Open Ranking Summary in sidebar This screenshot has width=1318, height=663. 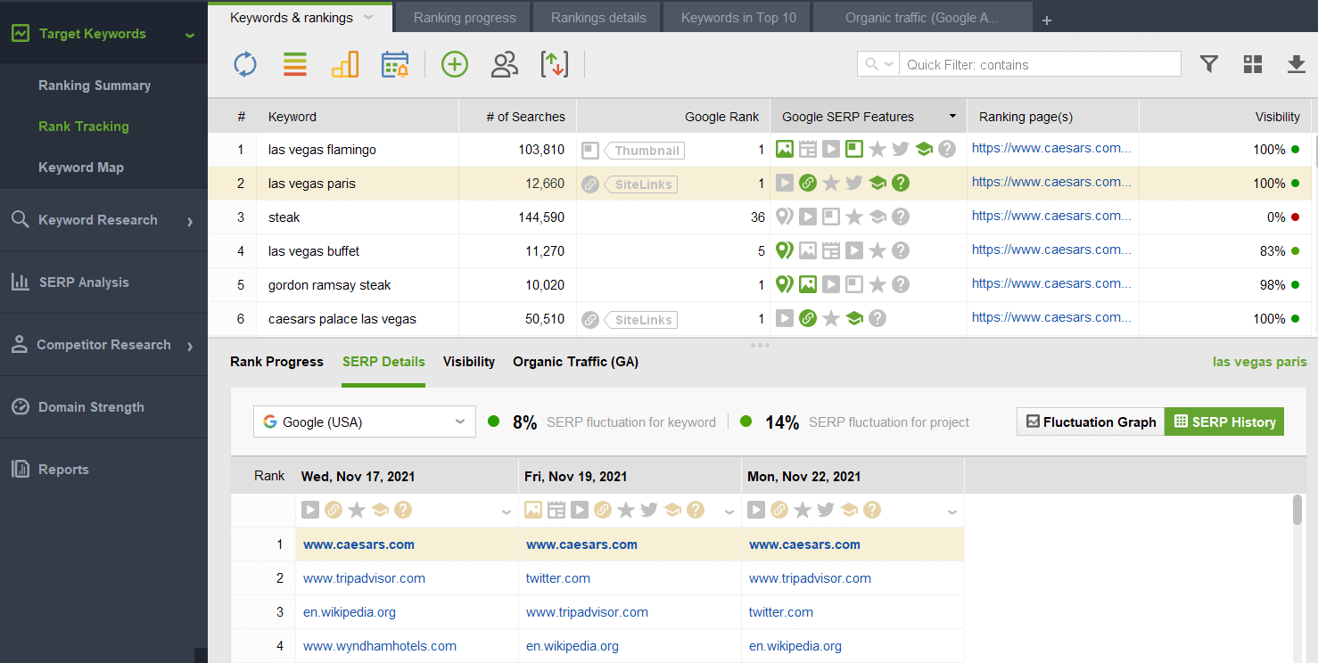[95, 86]
